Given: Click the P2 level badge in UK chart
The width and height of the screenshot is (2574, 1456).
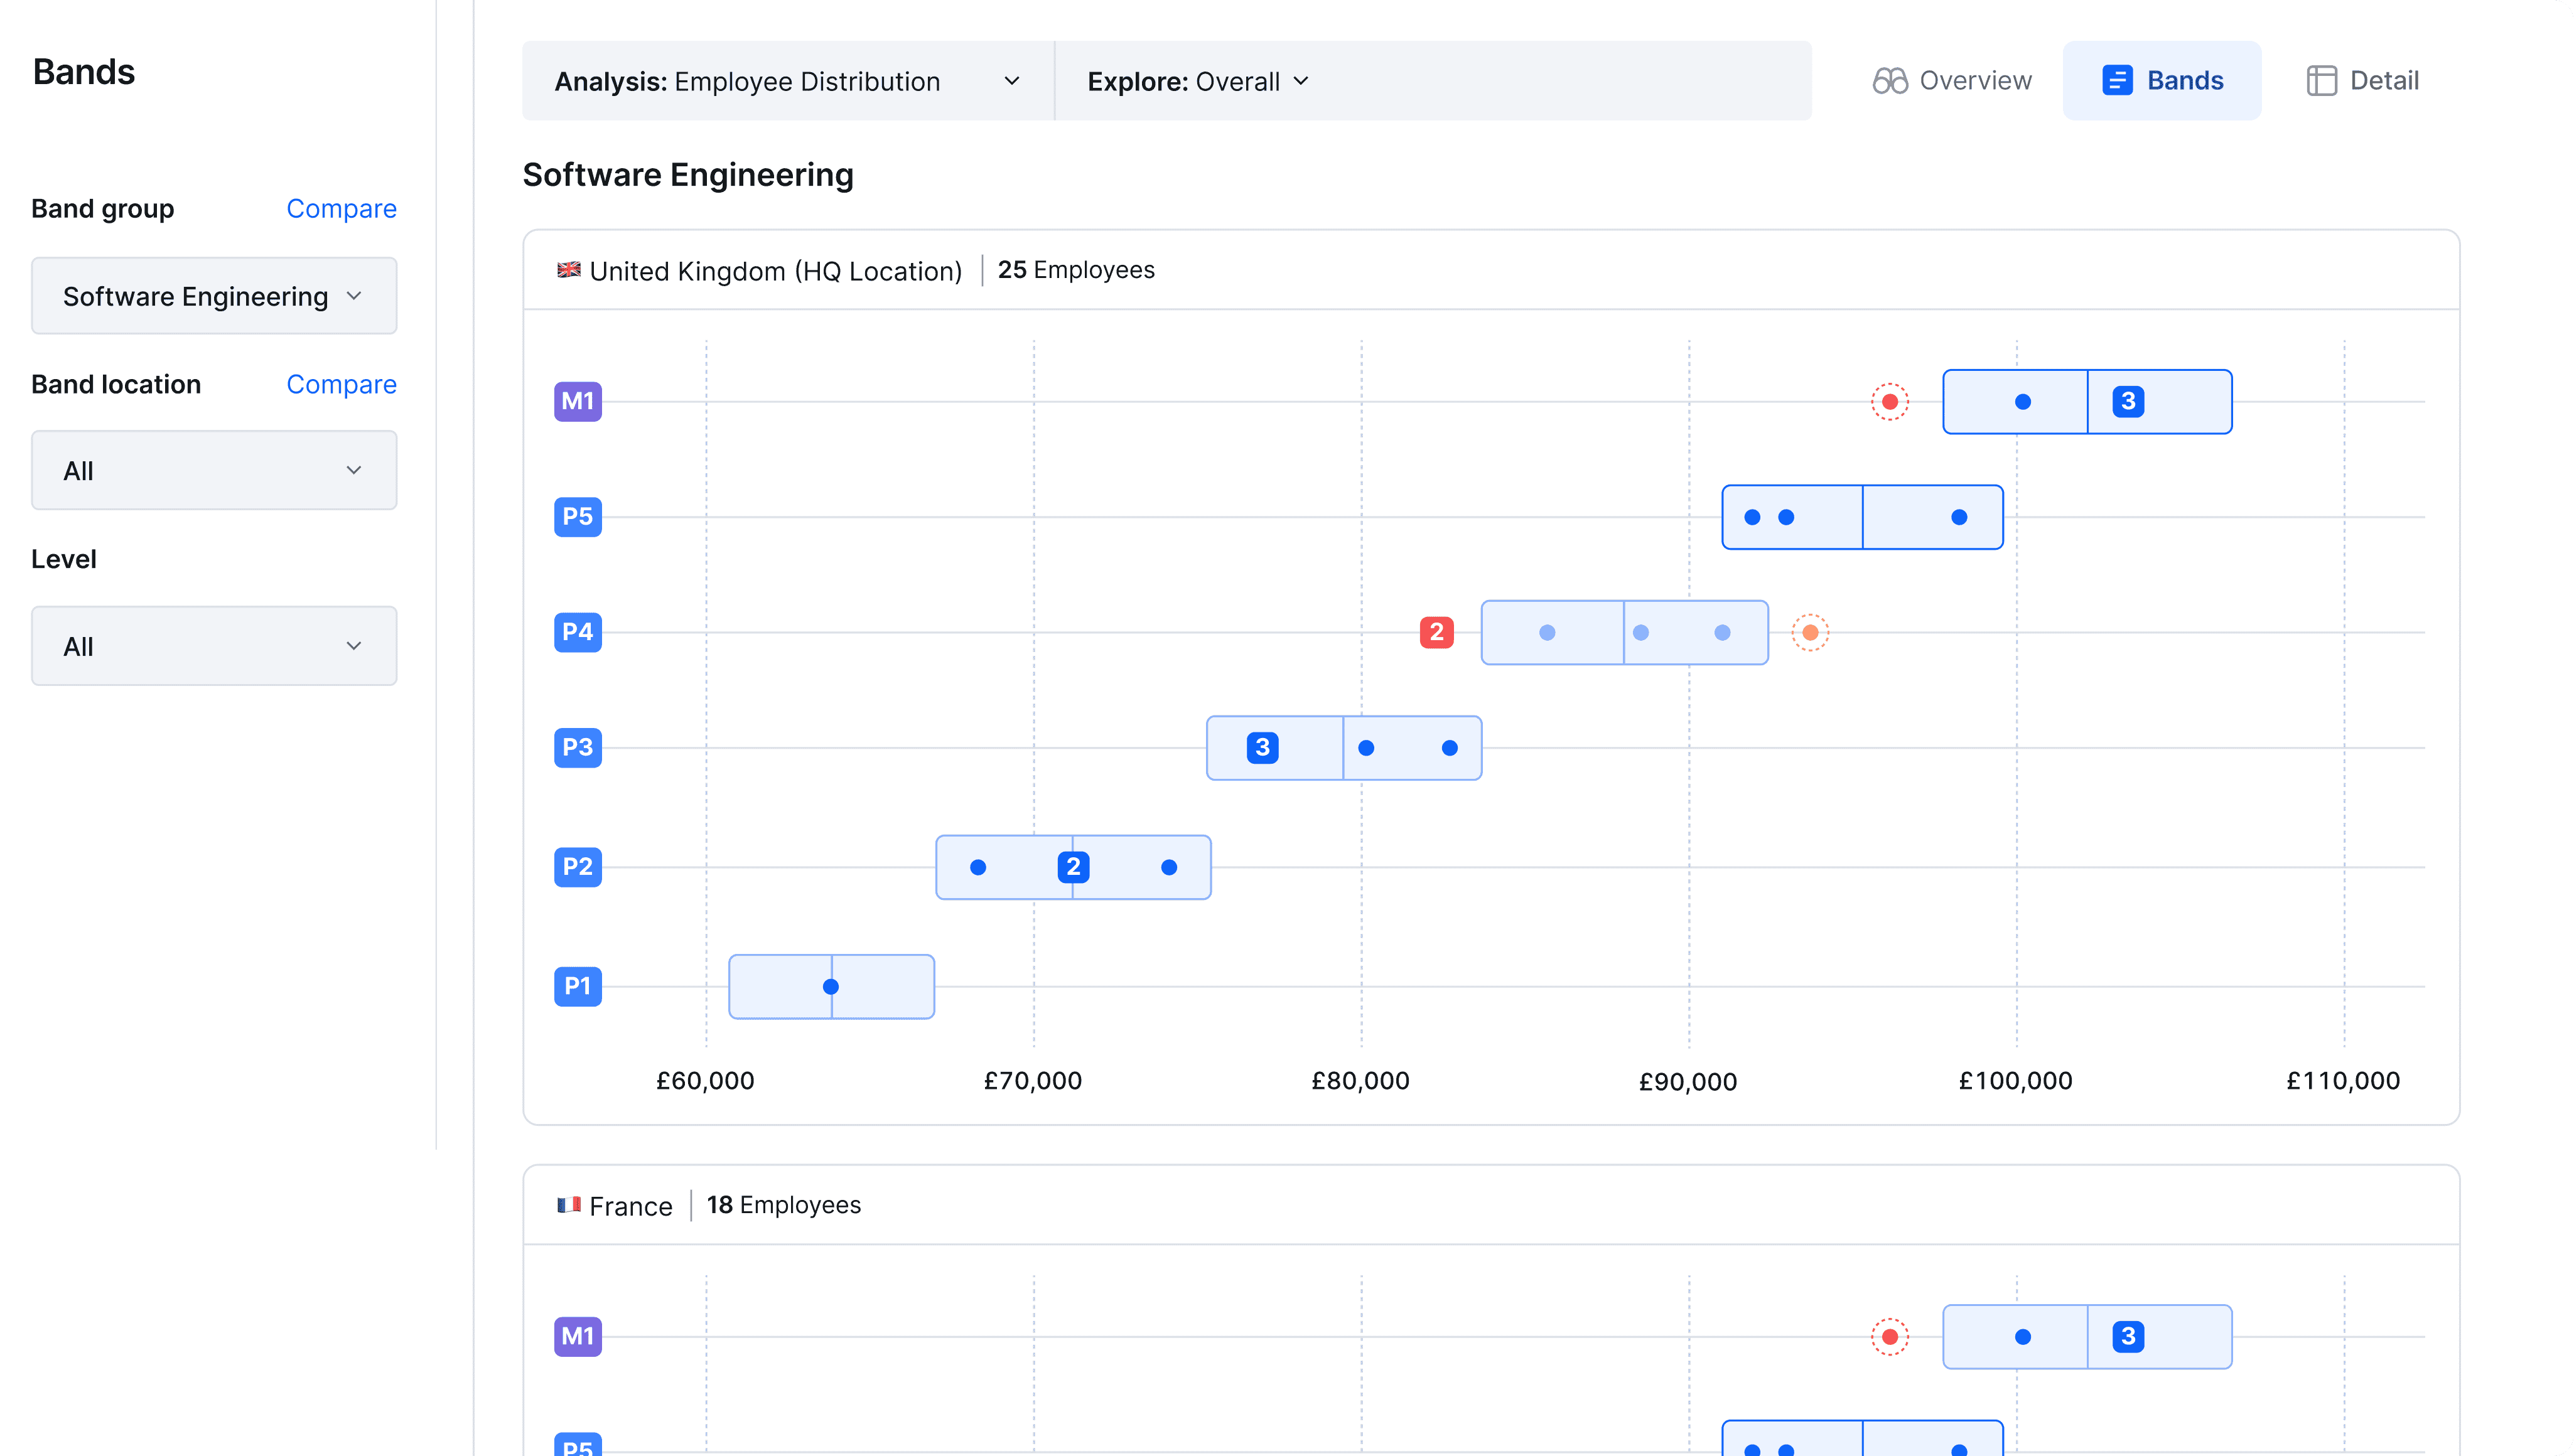Looking at the screenshot, I should pos(578,866).
